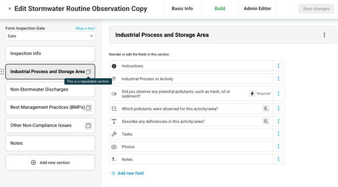Image resolution: width=338 pixels, height=187 pixels.
Task: Open Describe deficiencies field options menu
Action: [278, 121]
